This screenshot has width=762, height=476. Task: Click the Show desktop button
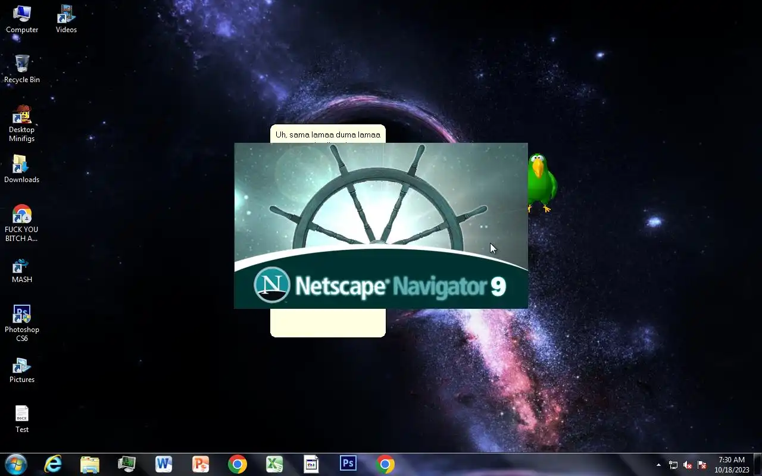(757, 464)
